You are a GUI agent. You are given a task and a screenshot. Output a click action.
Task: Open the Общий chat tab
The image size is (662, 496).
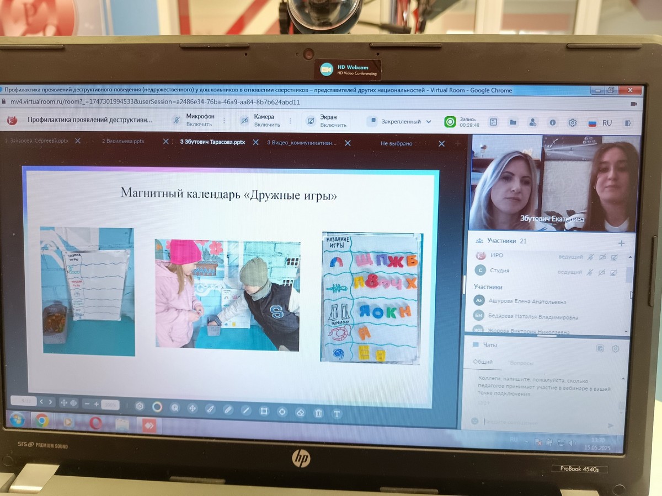click(483, 362)
